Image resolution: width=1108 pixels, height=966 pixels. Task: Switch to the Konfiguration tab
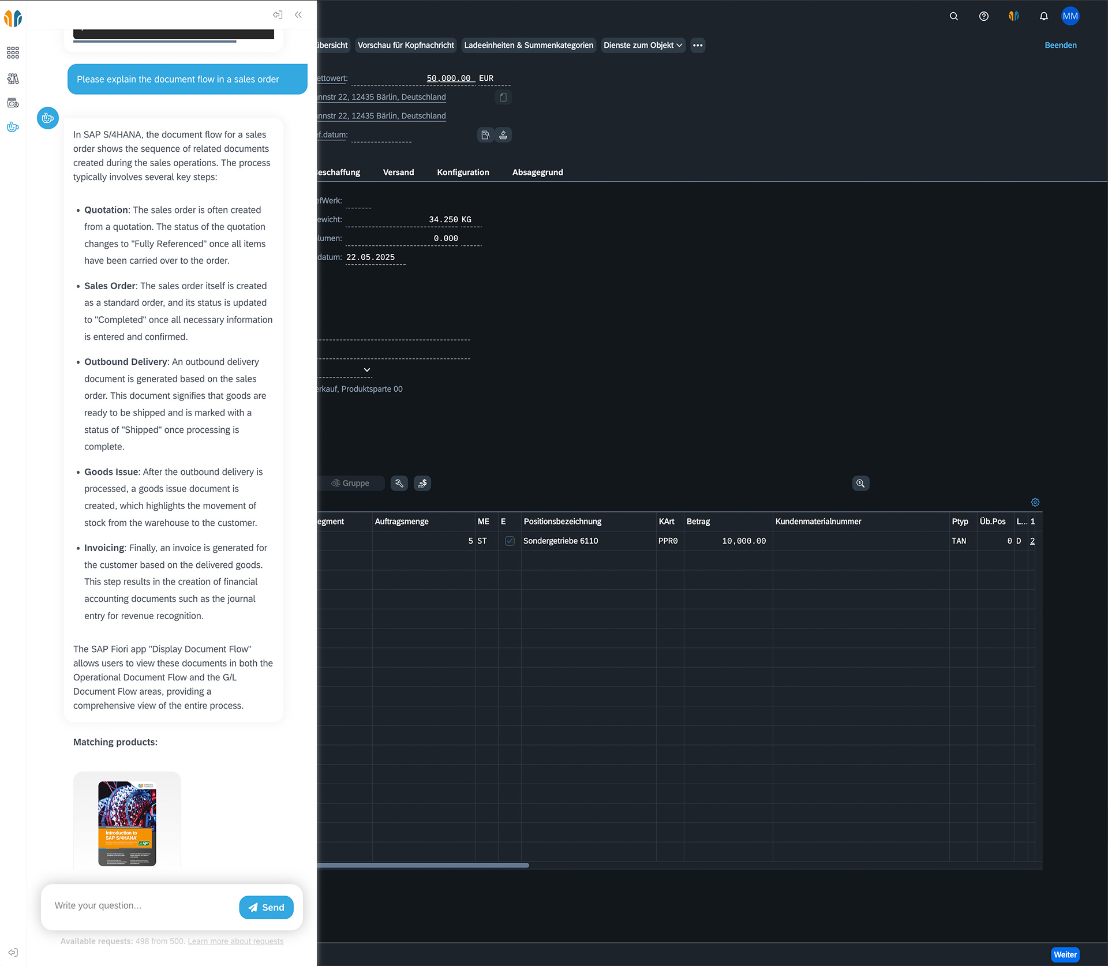463,172
